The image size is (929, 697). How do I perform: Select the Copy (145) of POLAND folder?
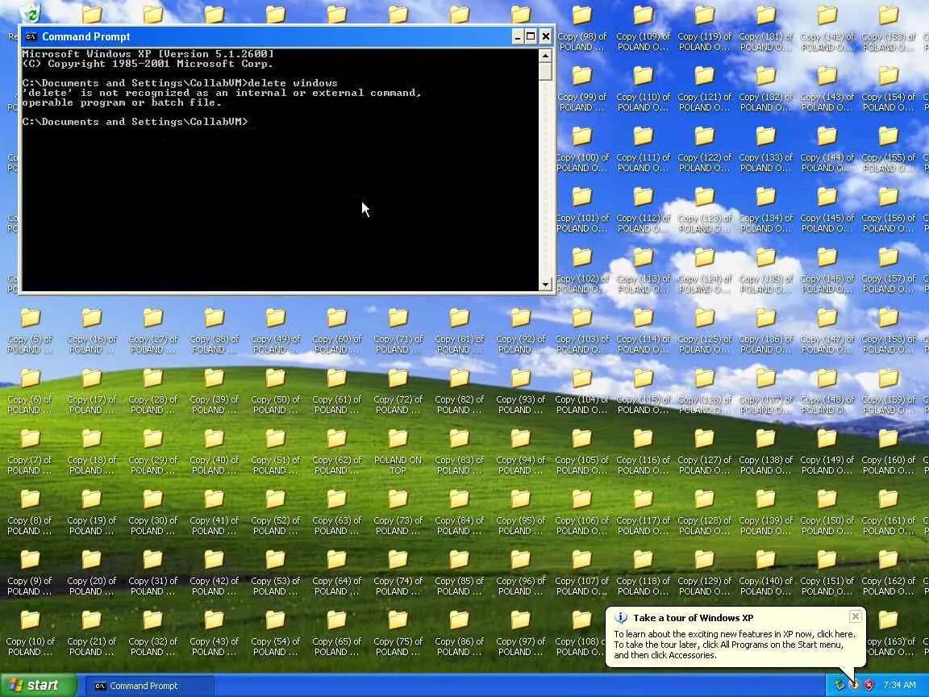(x=827, y=209)
